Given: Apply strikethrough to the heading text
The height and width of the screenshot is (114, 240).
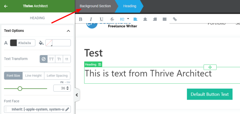Looking at the screenshot, I should pos(112,19).
